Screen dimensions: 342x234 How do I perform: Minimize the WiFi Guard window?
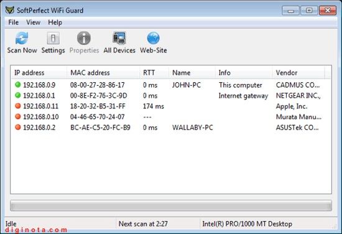tap(290, 11)
